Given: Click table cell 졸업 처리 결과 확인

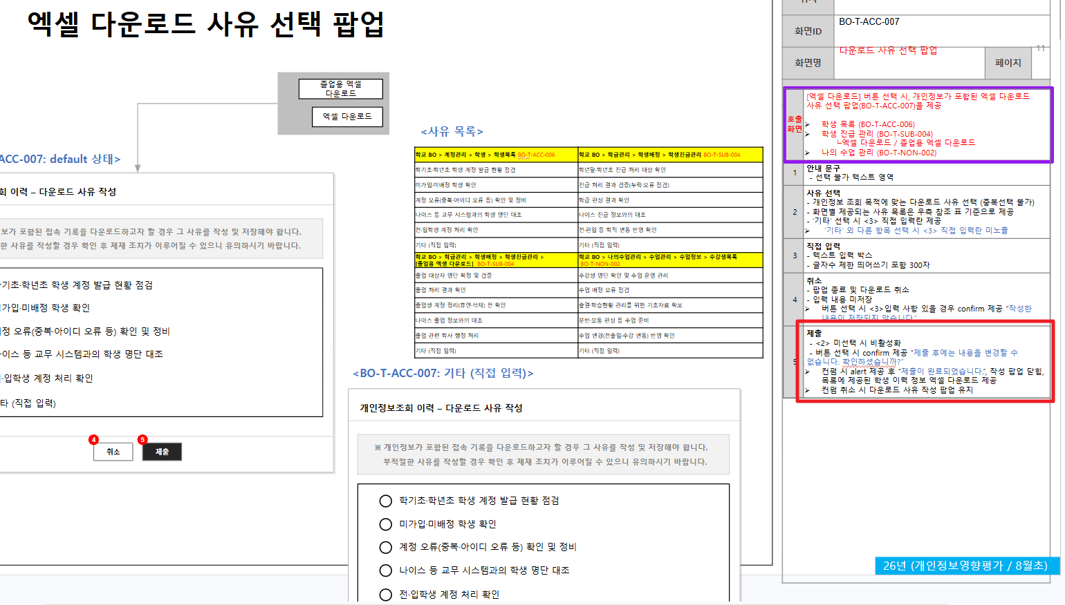Looking at the screenshot, I should click(x=496, y=290).
